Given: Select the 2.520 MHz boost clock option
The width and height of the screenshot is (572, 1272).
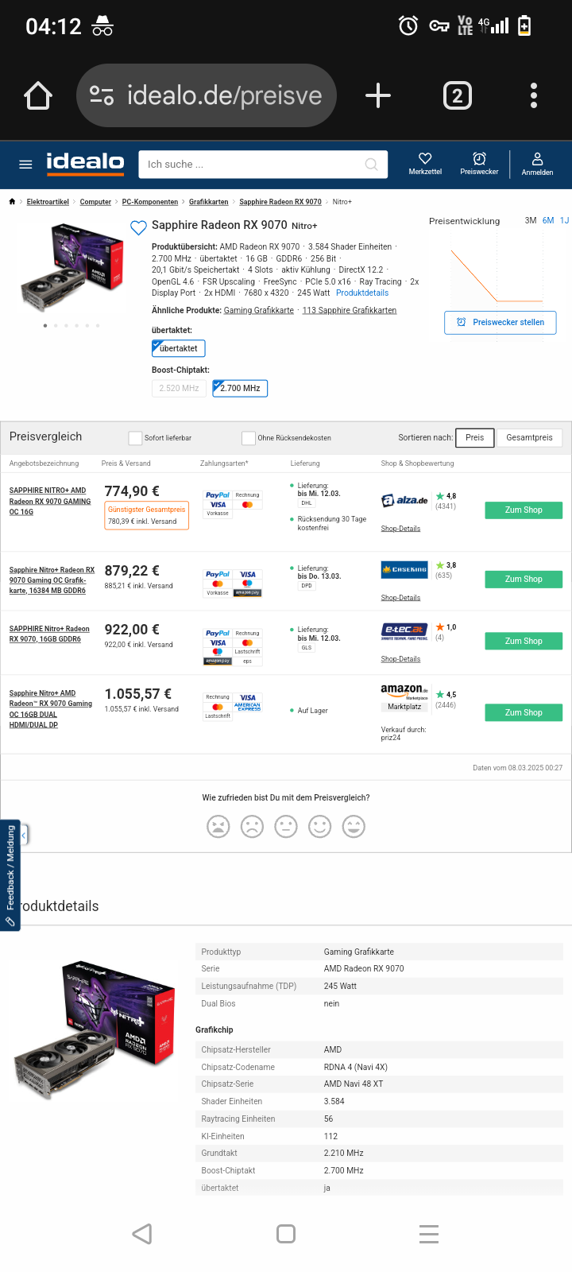Looking at the screenshot, I should 179,388.
